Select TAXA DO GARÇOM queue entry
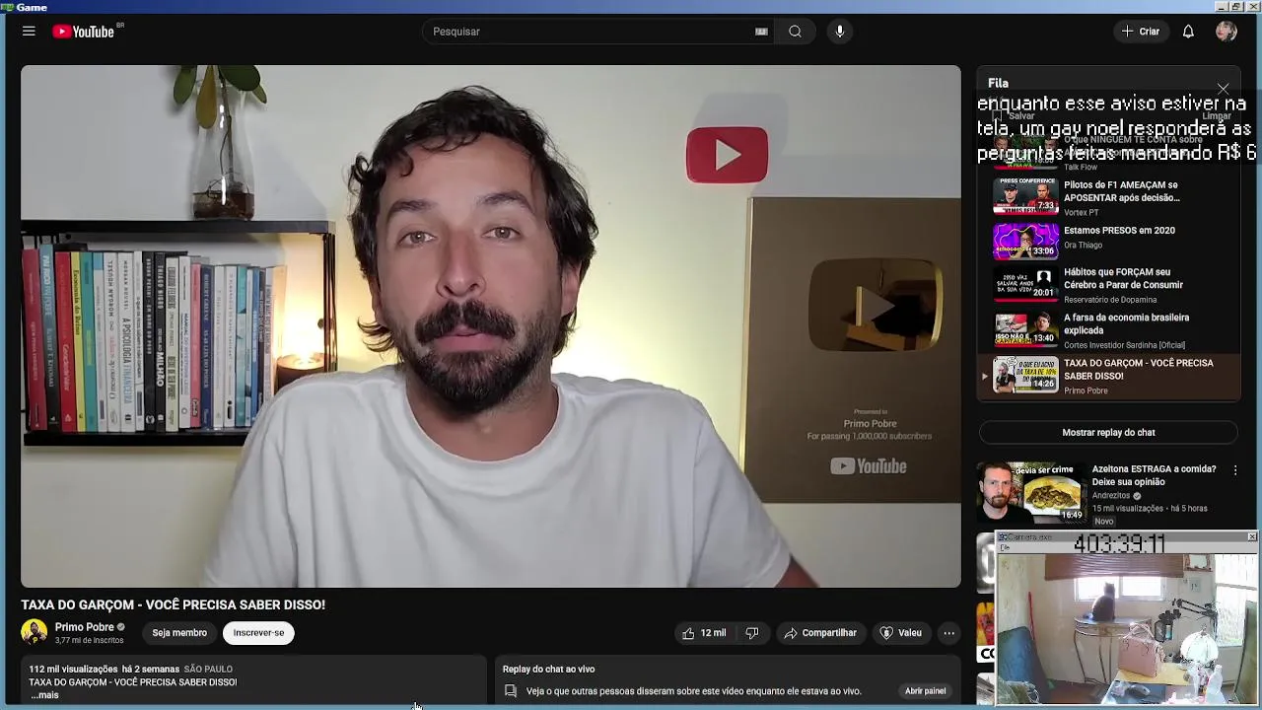This screenshot has height=710, width=1262. (x=1108, y=376)
